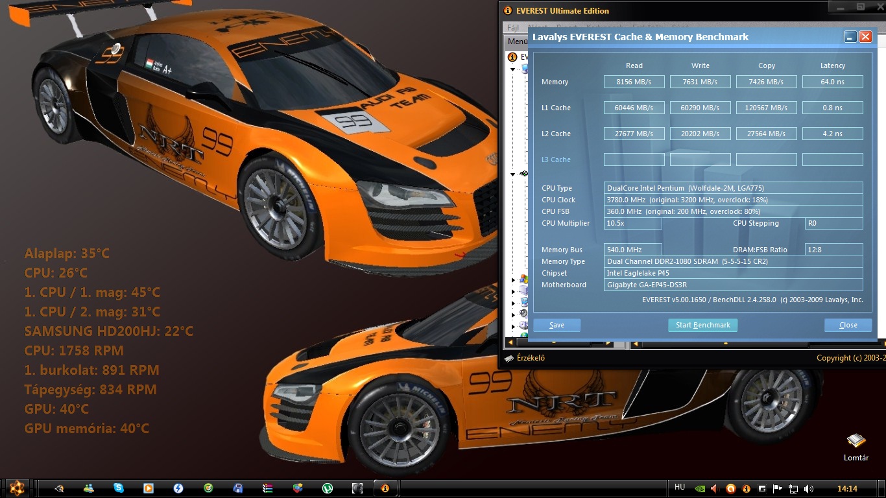Click the desktop gadget line GPU: 40°C
Viewport: 886px width, 498px height.
56,409
